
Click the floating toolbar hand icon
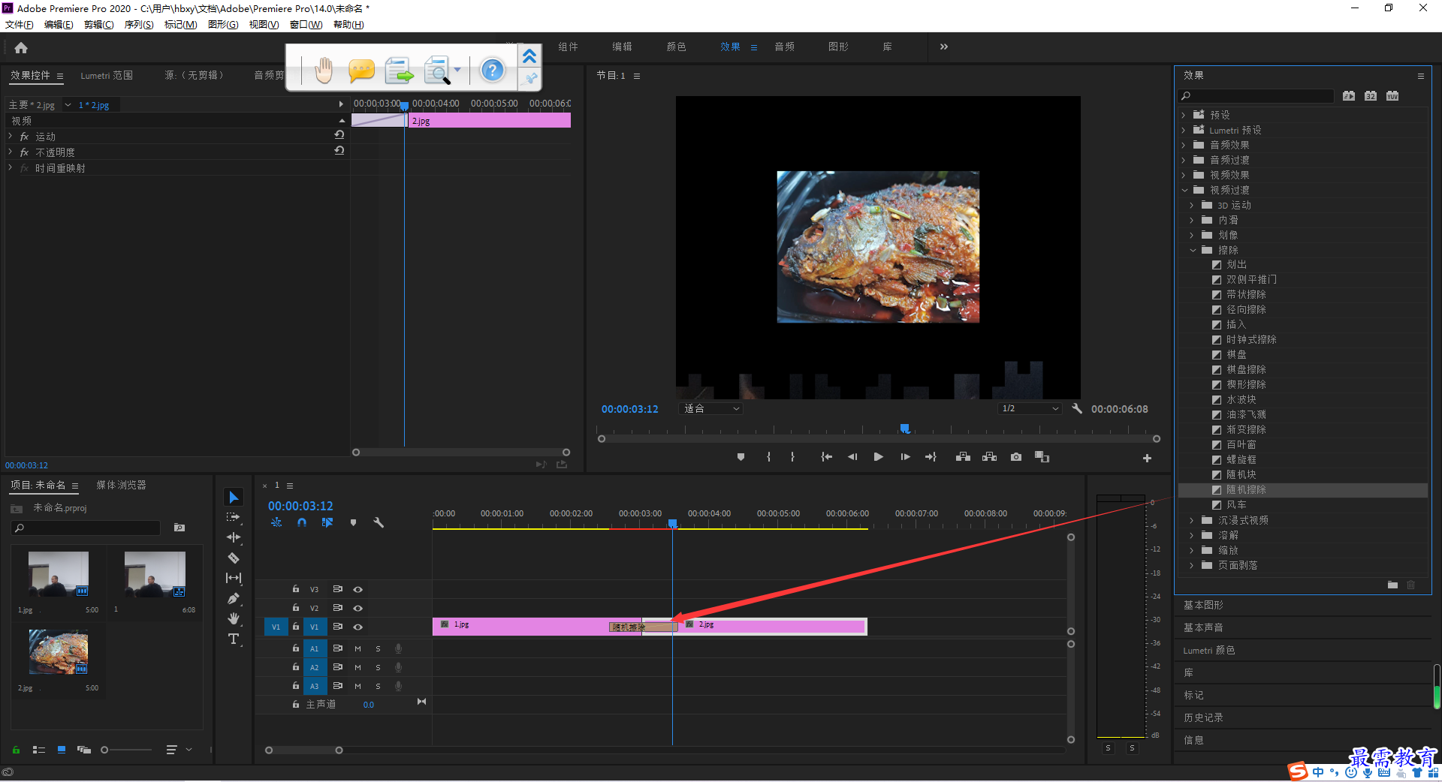click(x=324, y=71)
